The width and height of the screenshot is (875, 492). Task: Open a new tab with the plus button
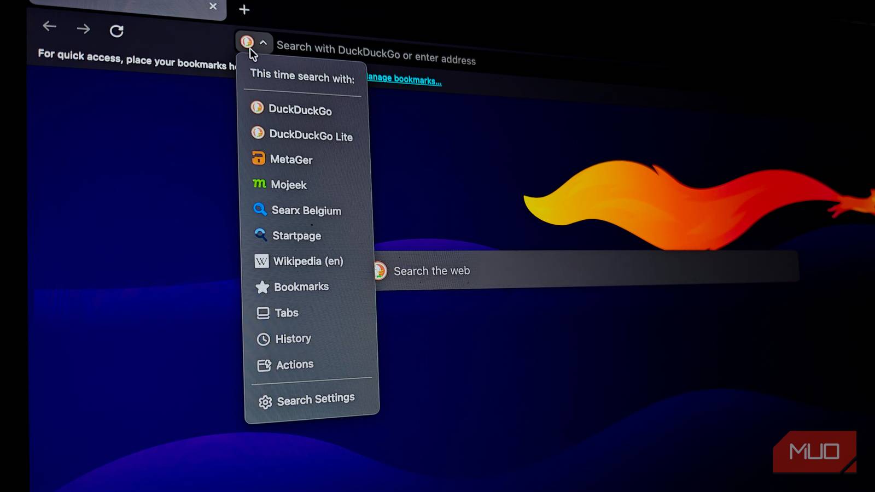244,9
